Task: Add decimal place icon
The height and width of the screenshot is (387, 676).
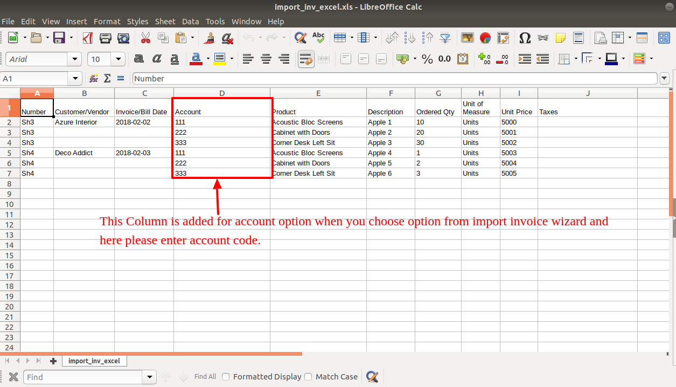Action: pyautogui.click(x=484, y=59)
